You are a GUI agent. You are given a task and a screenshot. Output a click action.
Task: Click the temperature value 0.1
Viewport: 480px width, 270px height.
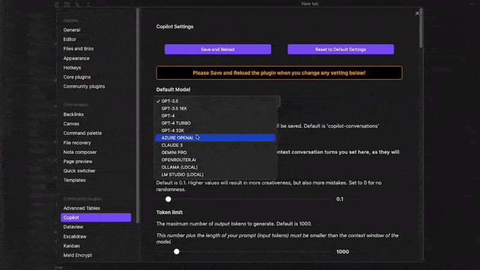[340, 199]
